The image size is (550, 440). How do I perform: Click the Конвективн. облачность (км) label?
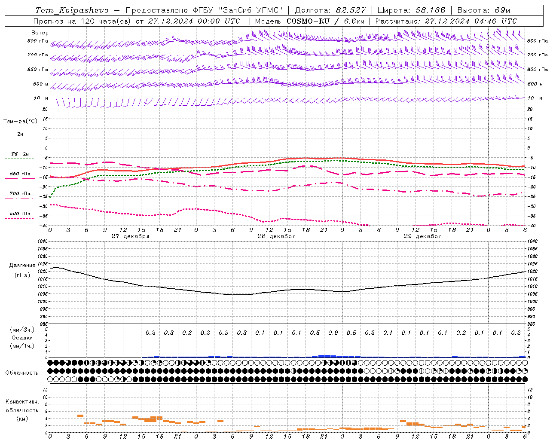(22, 410)
